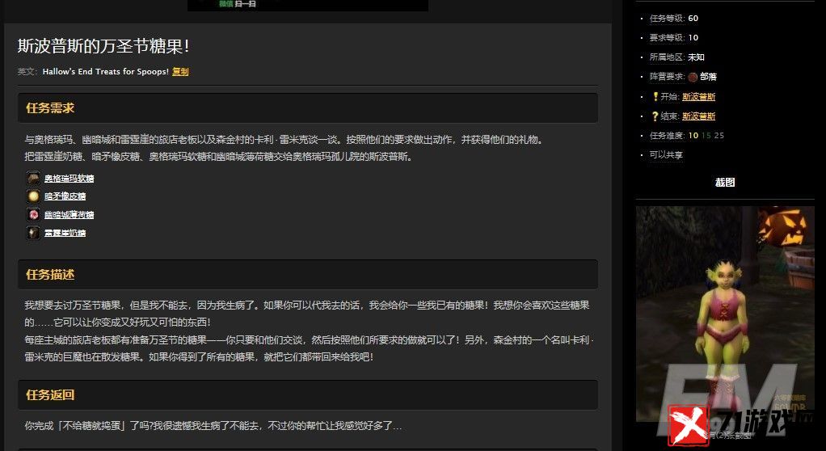The width and height of the screenshot is (826, 451).
Task: Click the 部落 faction requirement text
Action: pyautogui.click(x=708, y=77)
